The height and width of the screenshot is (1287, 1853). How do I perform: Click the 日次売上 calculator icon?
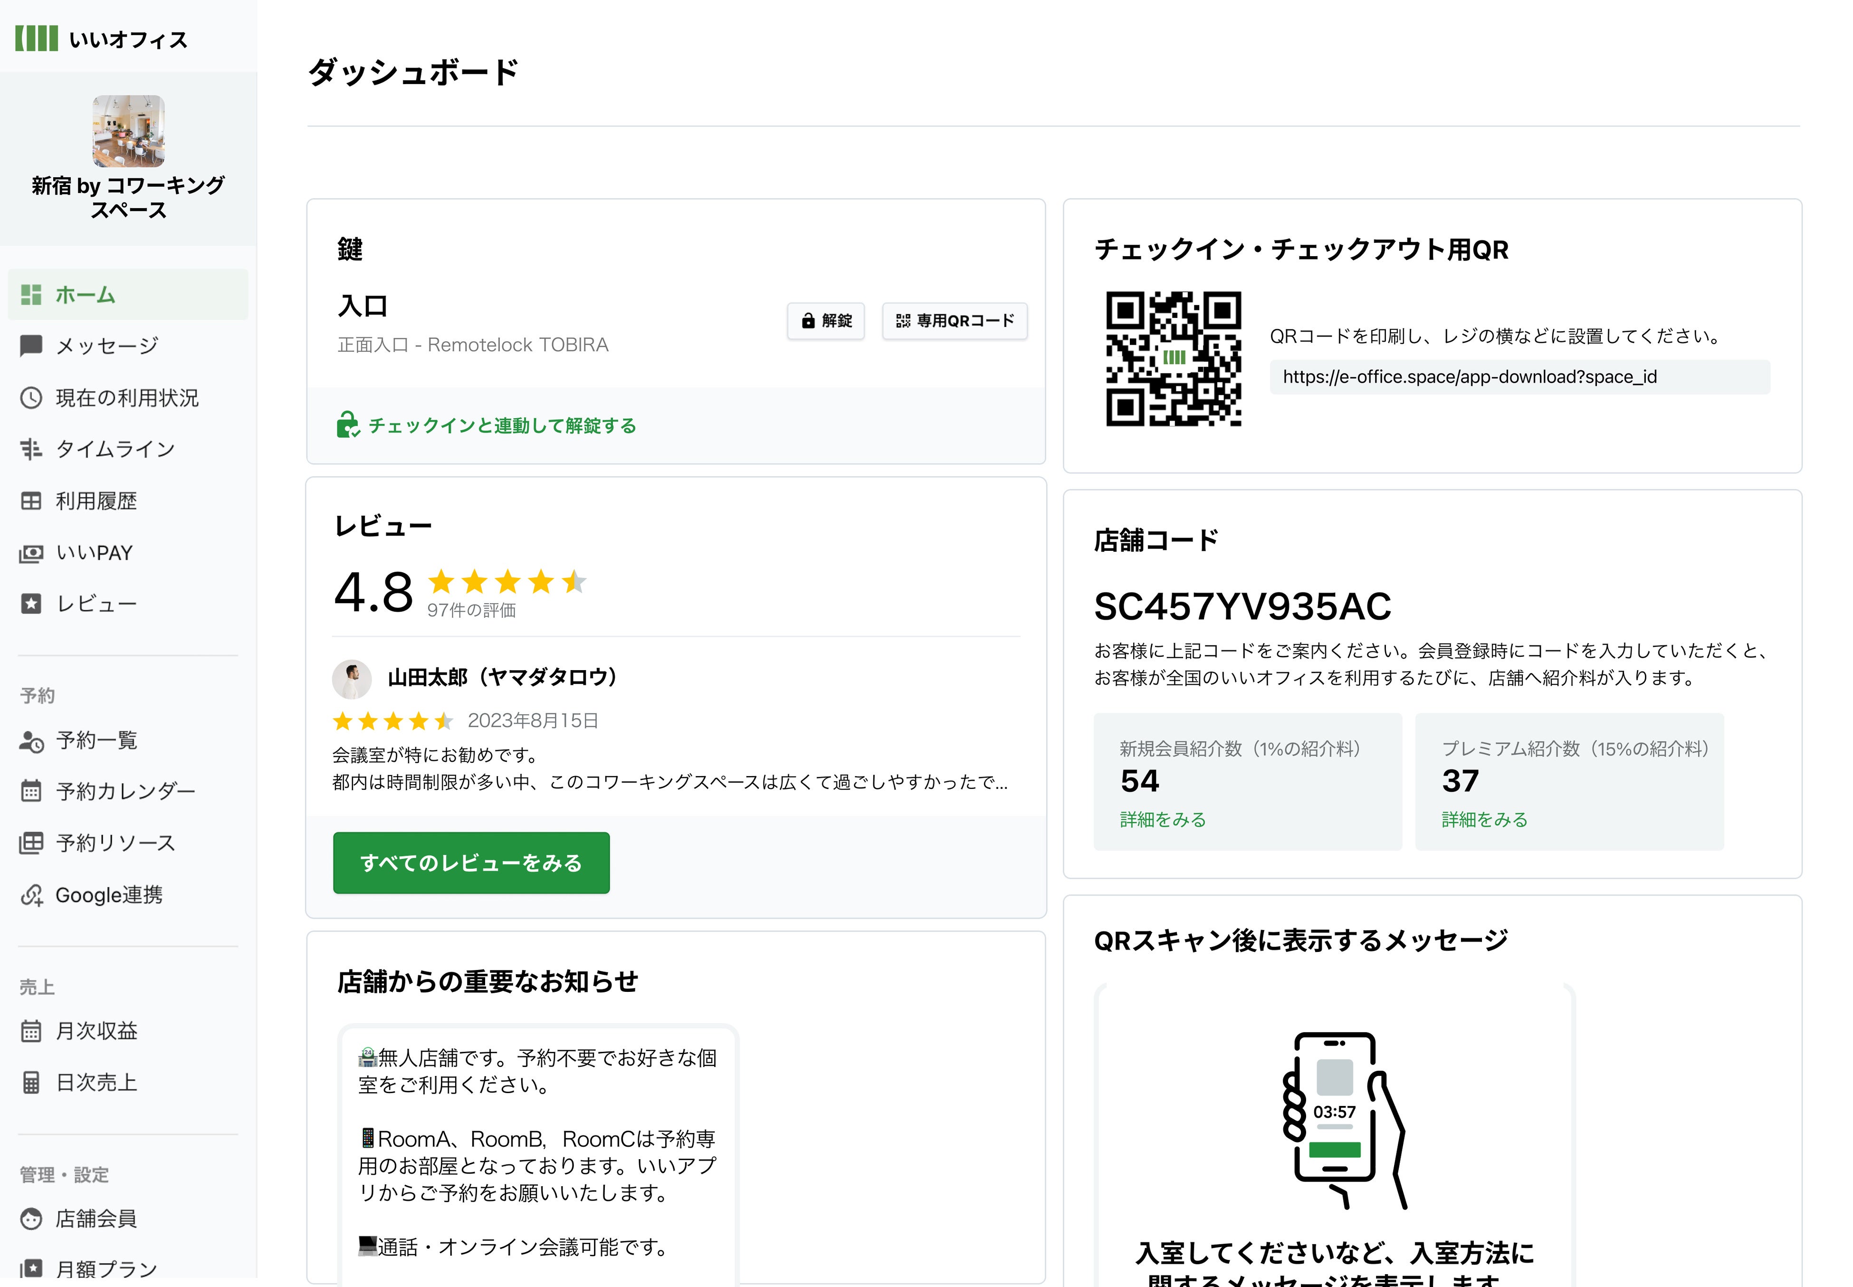pyautogui.click(x=30, y=1082)
